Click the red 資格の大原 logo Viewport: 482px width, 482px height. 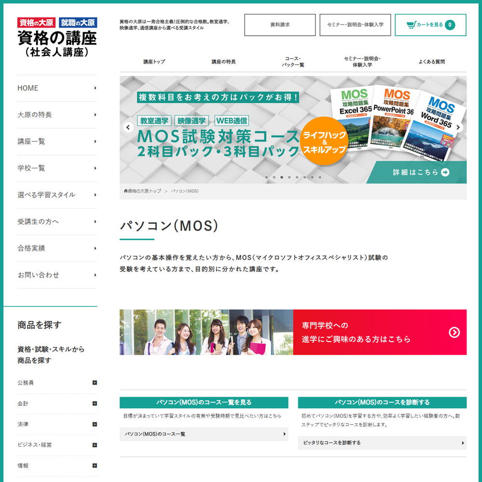point(36,23)
